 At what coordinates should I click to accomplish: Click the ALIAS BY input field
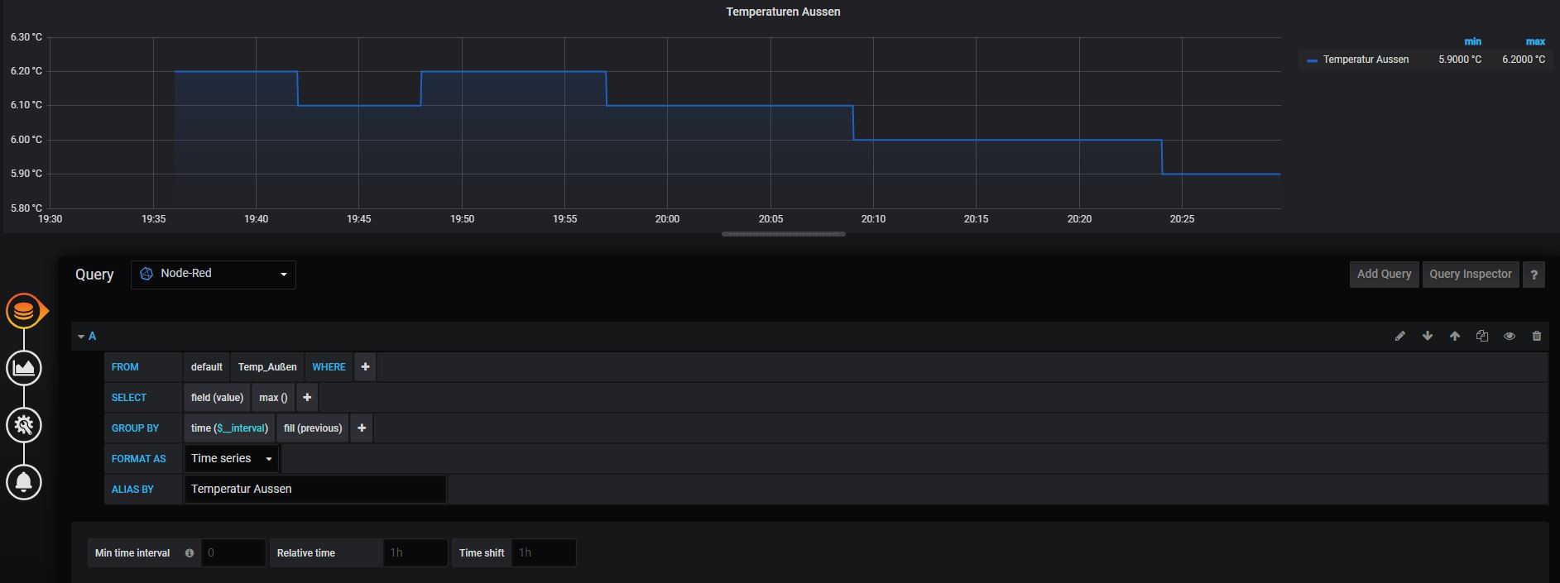(314, 490)
